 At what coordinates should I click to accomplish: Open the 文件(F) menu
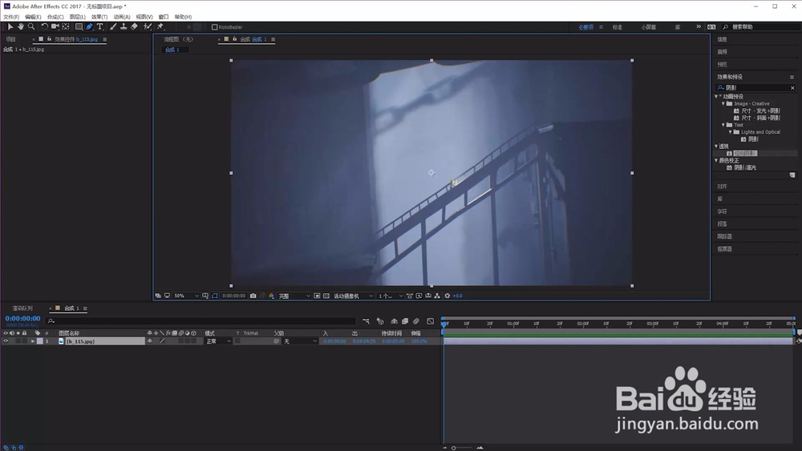pyautogui.click(x=11, y=17)
